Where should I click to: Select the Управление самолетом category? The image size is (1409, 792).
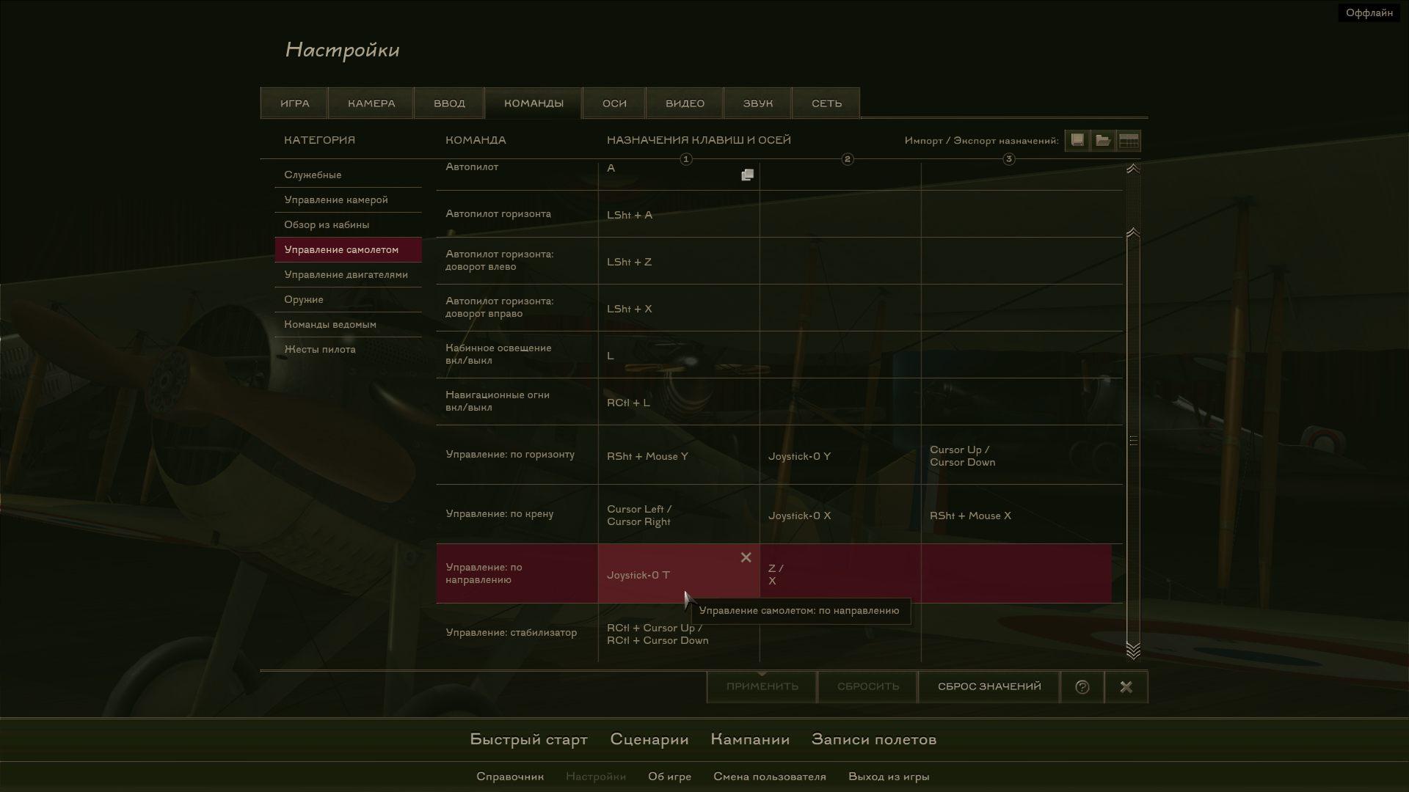point(348,249)
